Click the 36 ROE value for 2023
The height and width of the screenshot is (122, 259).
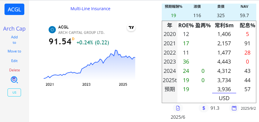point(186,62)
